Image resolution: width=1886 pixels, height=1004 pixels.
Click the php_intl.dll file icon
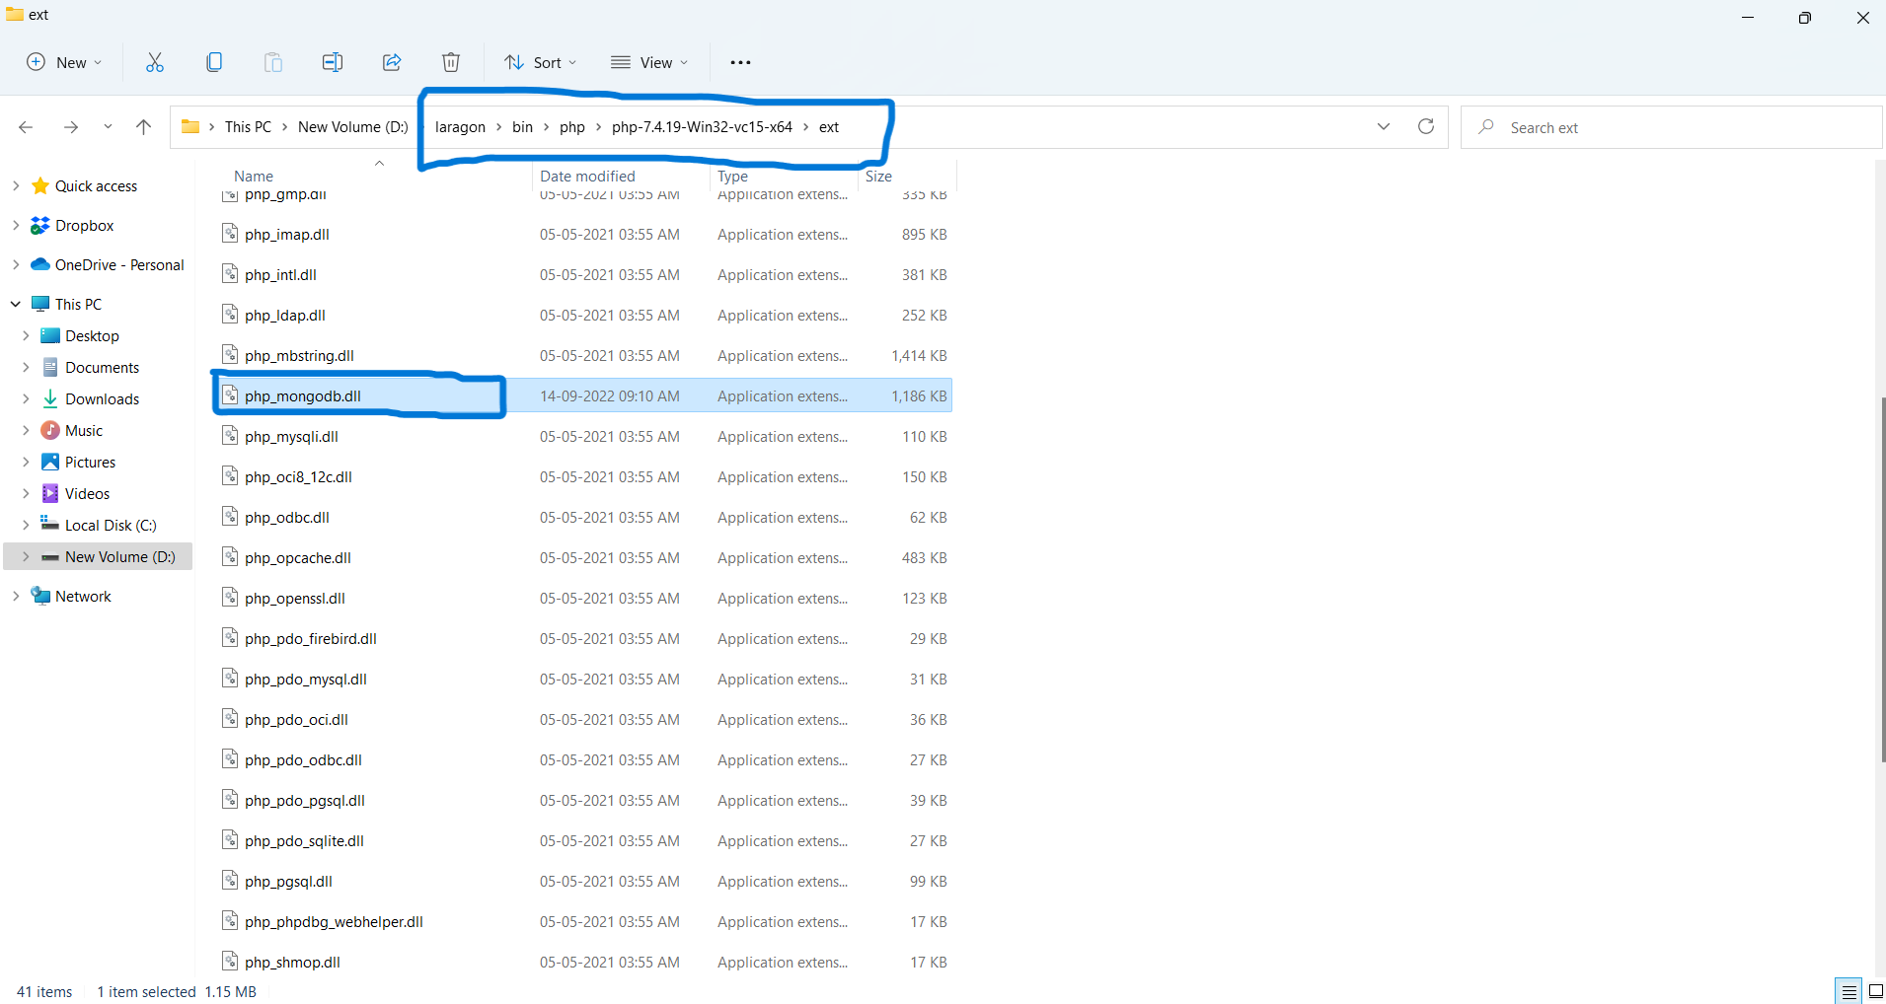tap(230, 274)
